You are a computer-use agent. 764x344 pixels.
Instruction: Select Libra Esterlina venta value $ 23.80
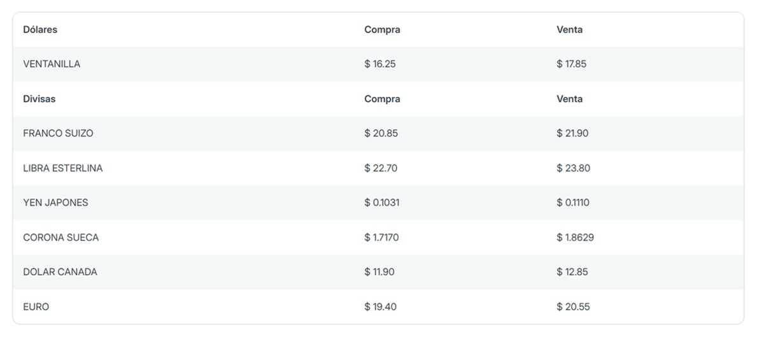[573, 168]
